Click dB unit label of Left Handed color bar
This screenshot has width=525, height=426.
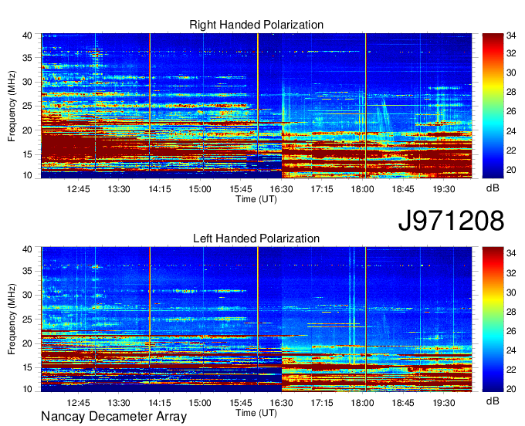(493, 401)
